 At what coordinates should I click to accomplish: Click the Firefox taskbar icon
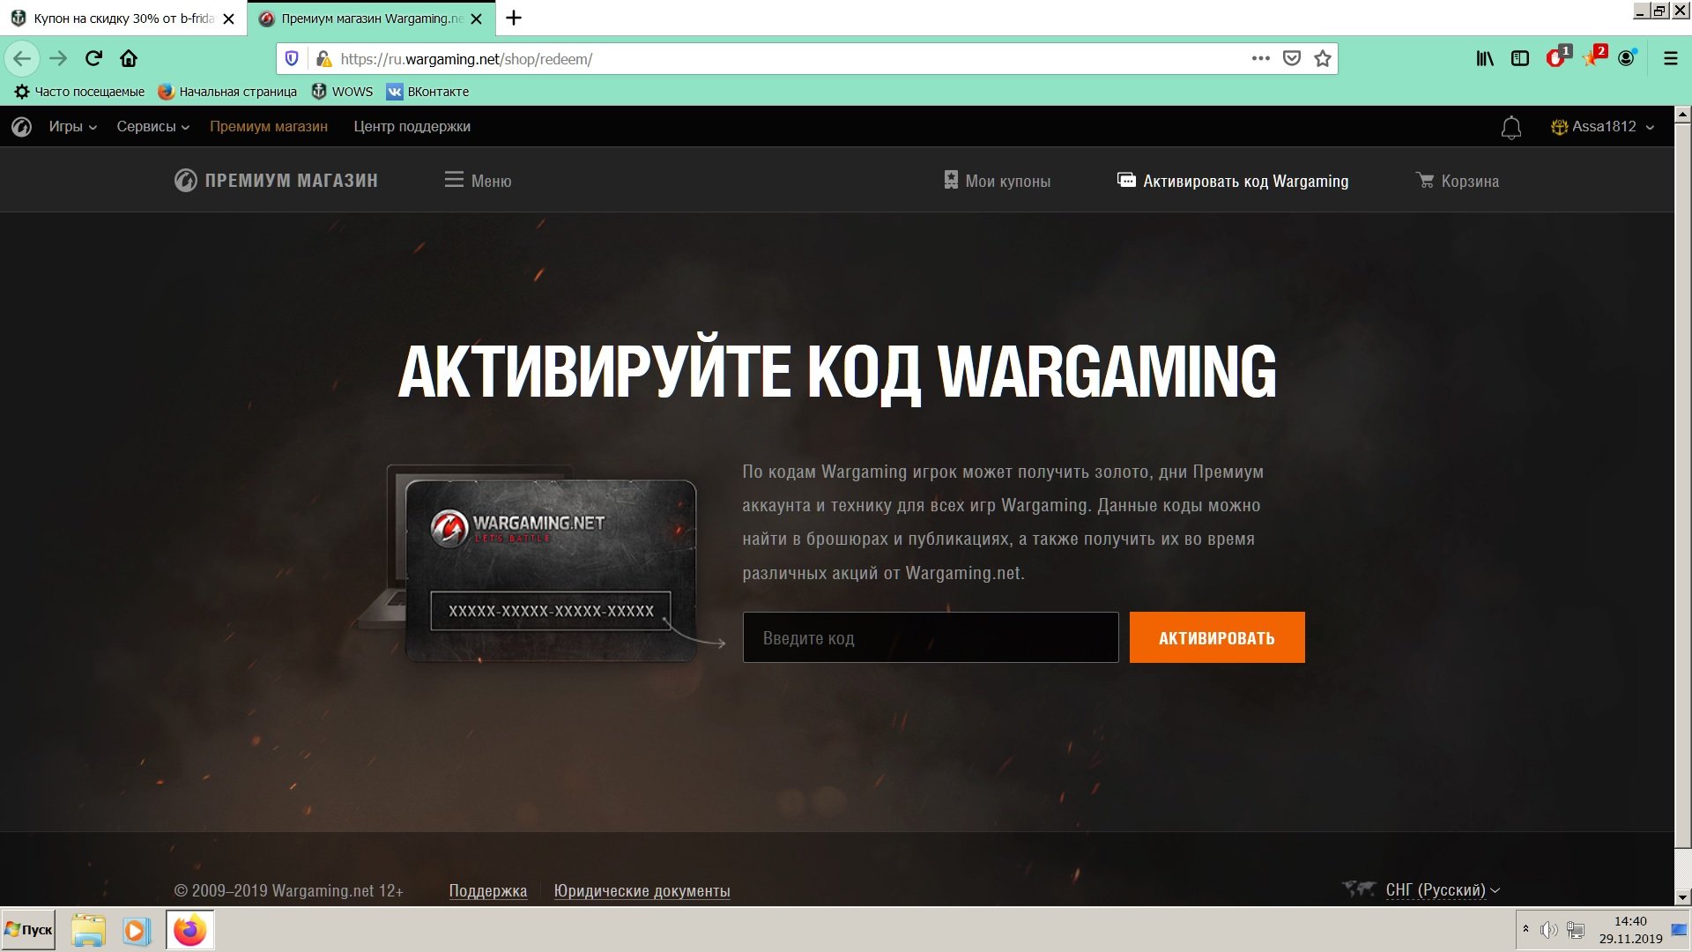click(x=189, y=930)
